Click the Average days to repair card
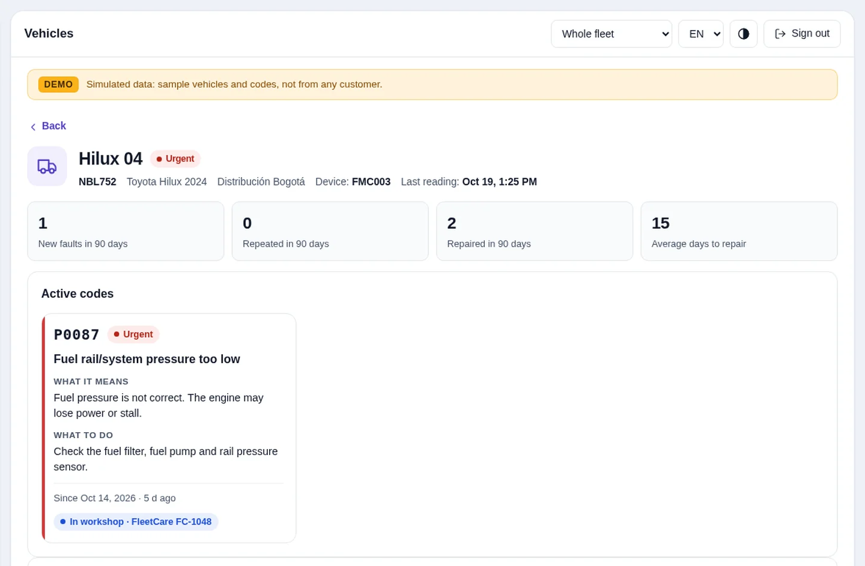 [739, 231]
